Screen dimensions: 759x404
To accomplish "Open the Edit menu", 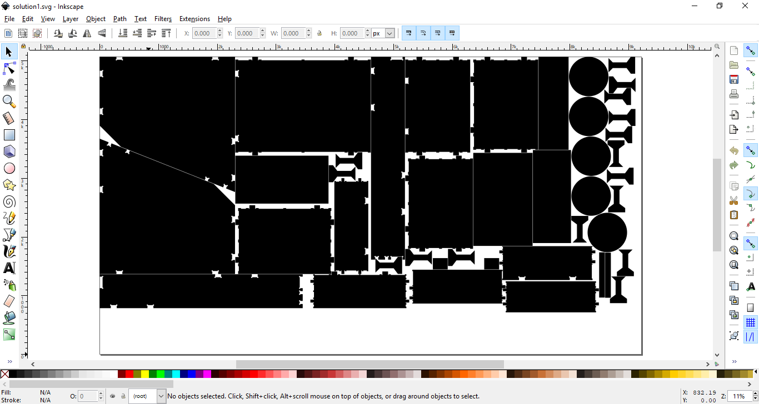I will coord(28,19).
